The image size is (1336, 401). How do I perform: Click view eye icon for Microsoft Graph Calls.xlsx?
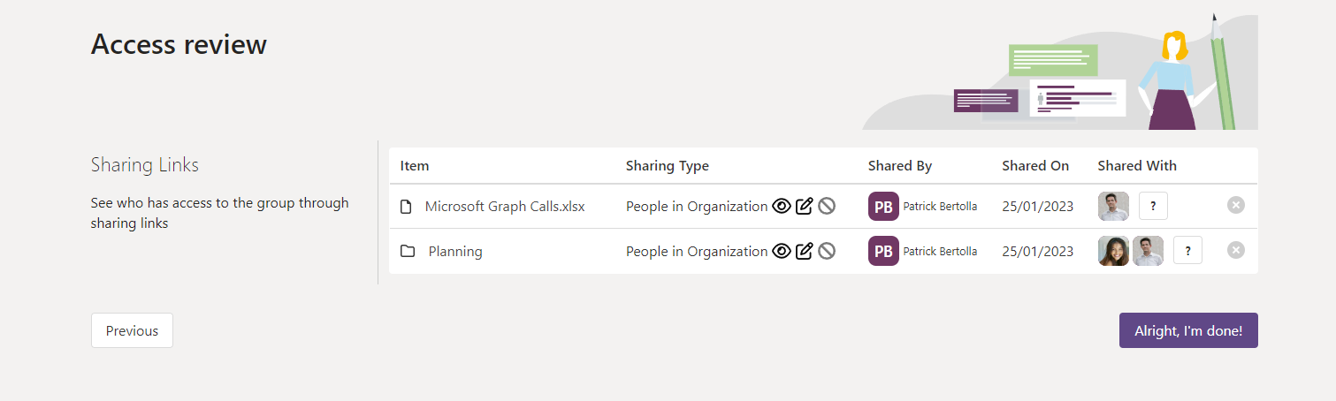[782, 206]
